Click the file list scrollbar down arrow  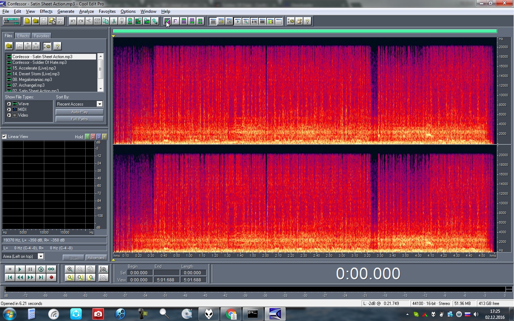point(101,89)
